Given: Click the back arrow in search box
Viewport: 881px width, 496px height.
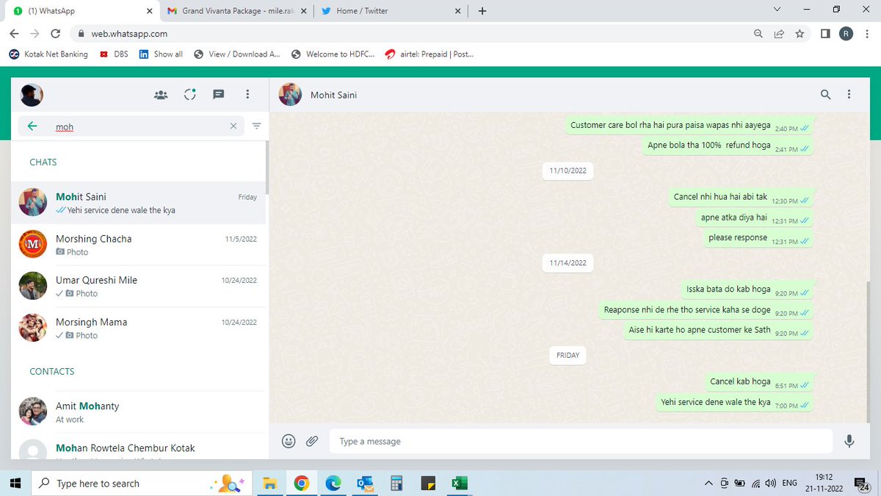Looking at the screenshot, I should point(32,126).
